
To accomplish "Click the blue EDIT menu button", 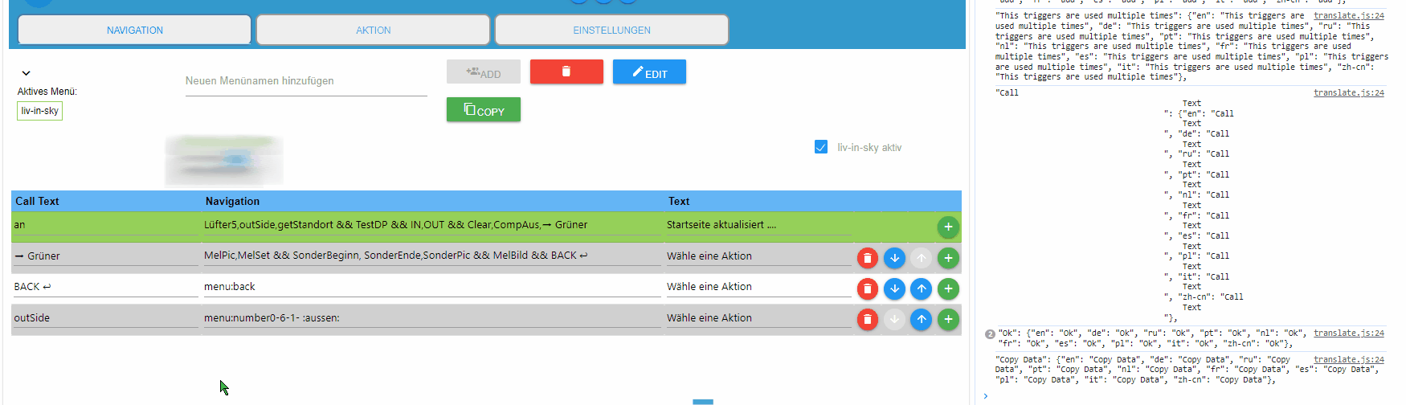I will [x=649, y=72].
